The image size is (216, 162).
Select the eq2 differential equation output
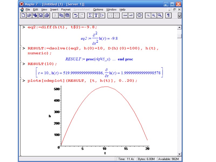tap(99, 38)
